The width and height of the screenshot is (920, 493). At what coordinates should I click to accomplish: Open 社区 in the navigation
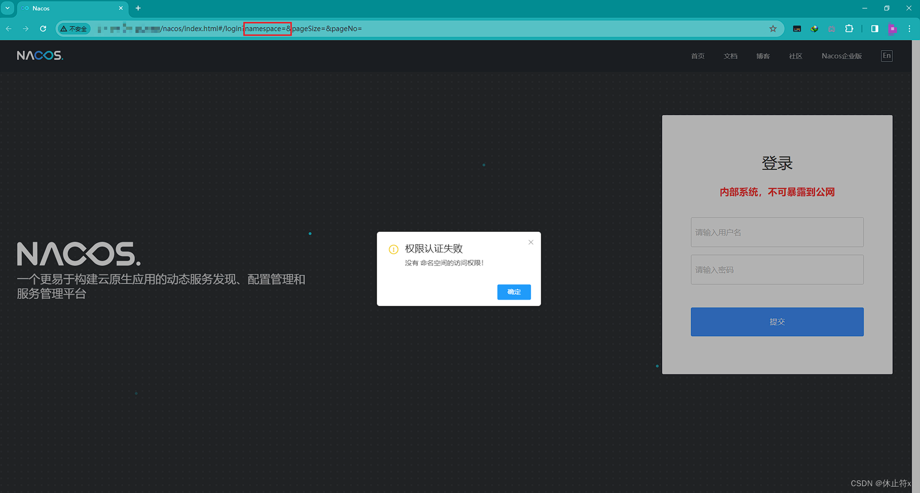tap(796, 56)
